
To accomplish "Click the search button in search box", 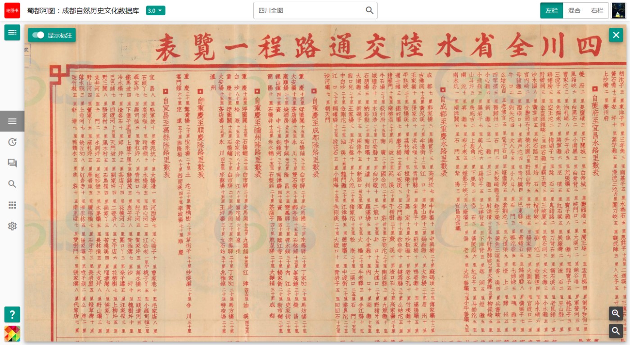I will tap(369, 10).
